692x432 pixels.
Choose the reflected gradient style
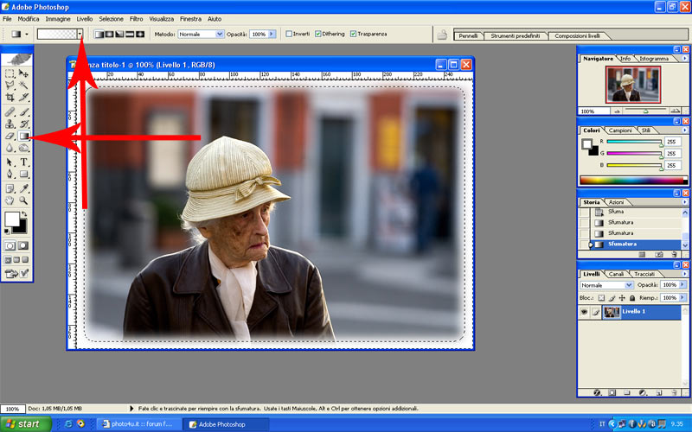pos(129,34)
